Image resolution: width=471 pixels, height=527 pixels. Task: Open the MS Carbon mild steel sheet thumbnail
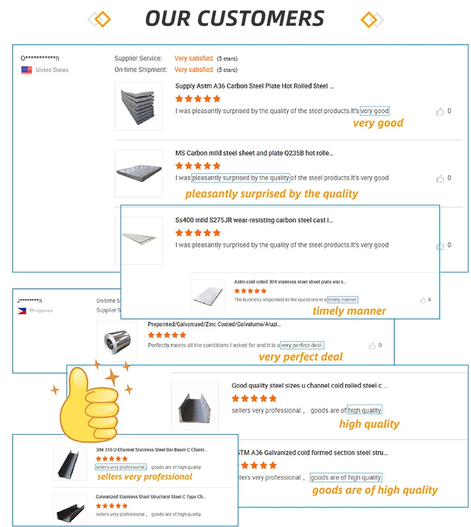coord(138,173)
